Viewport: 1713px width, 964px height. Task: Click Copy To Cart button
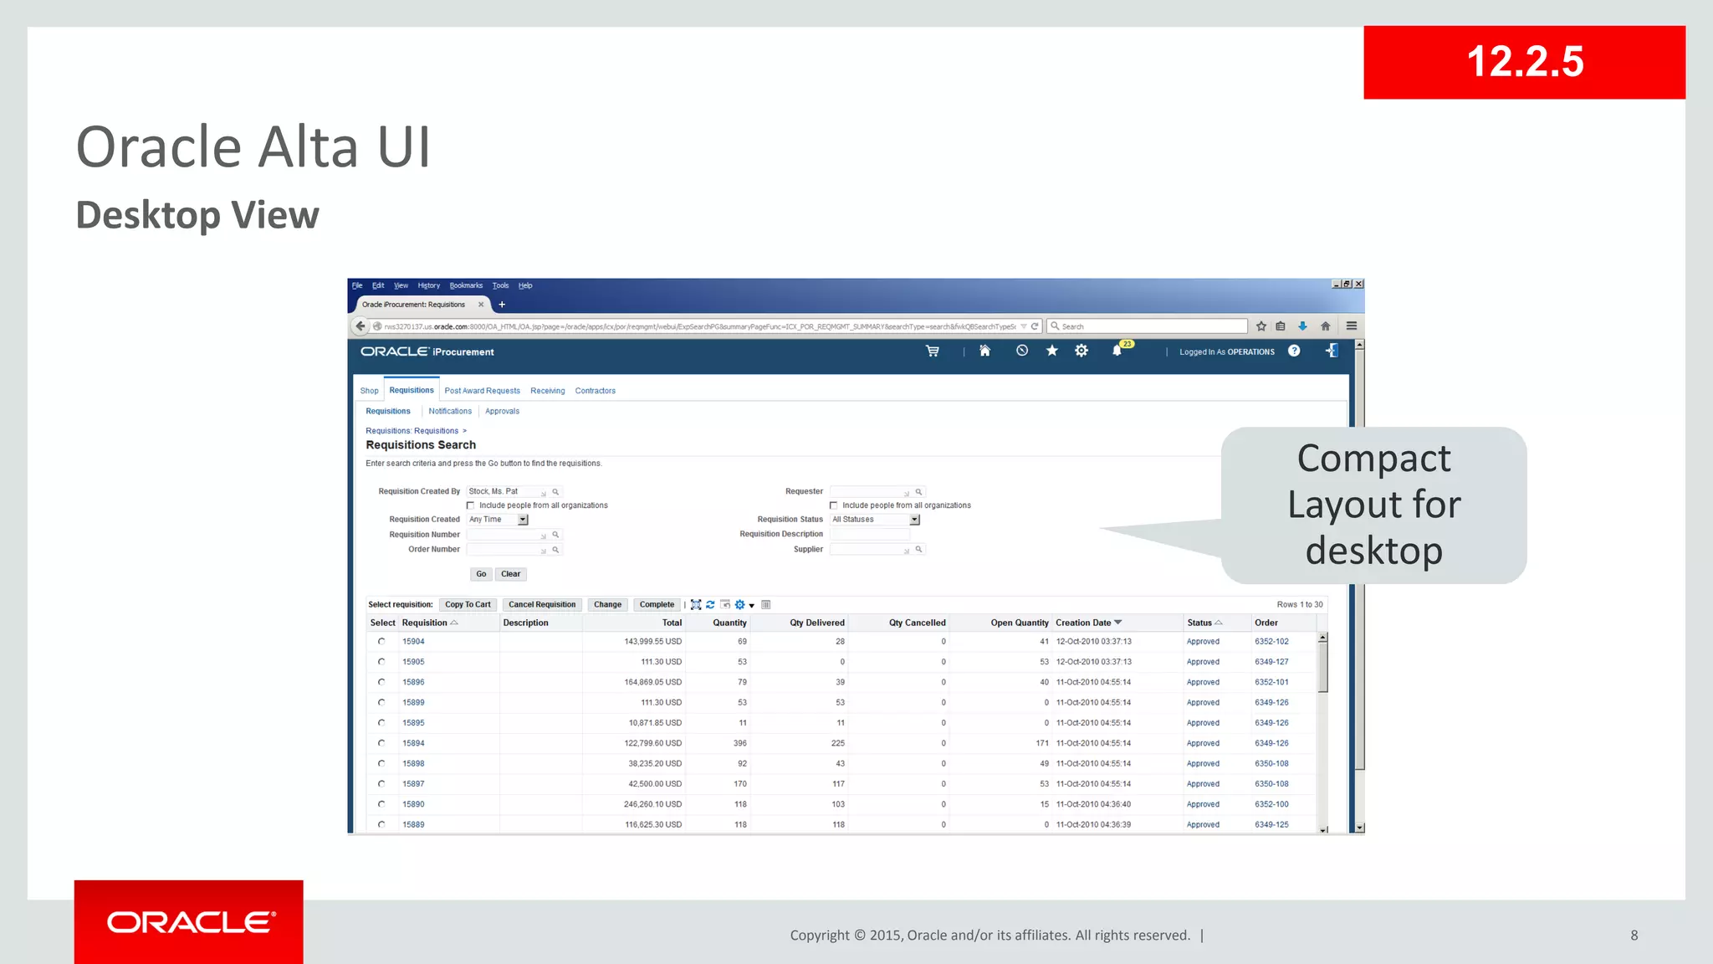pyautogui.click(x=468, y=604)
